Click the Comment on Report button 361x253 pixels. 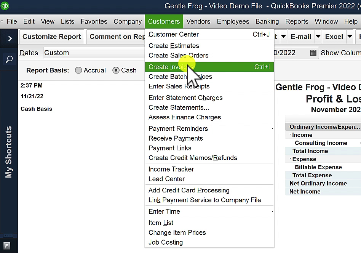tap(116, 37)
